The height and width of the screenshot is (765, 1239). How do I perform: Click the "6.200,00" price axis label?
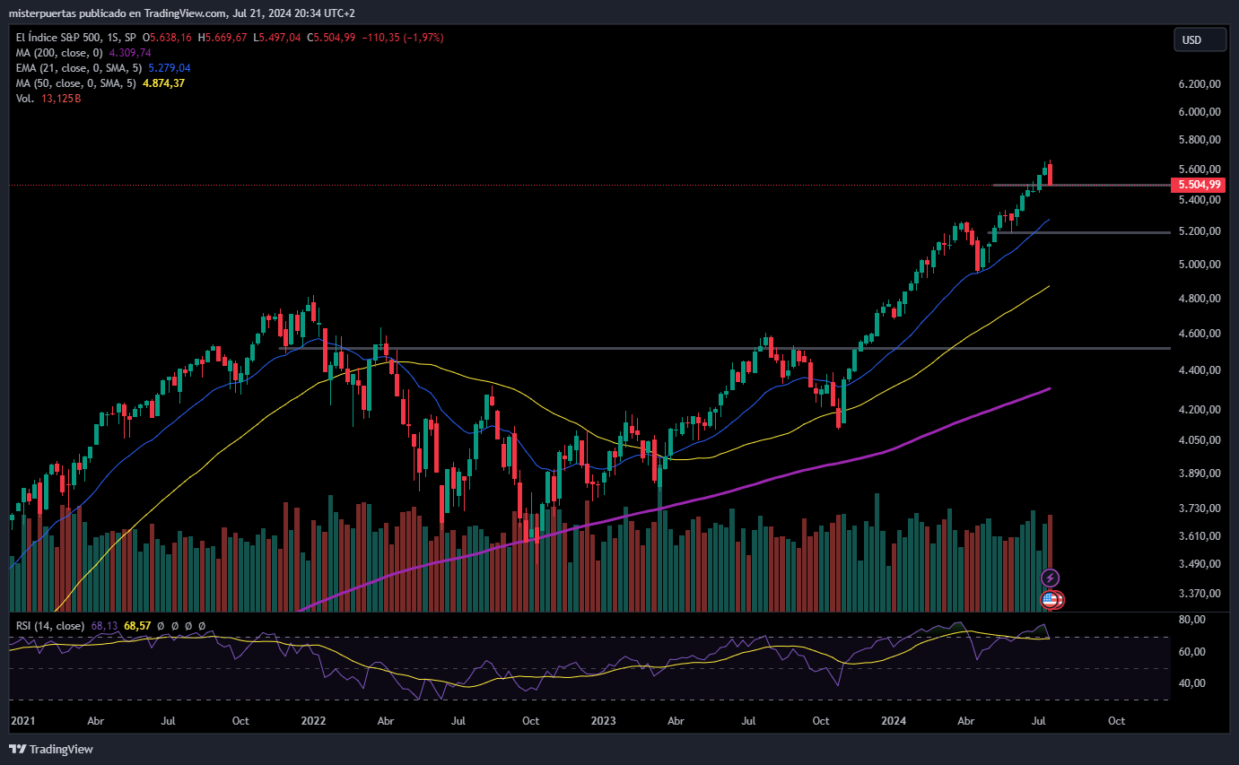pos(1200,83)
